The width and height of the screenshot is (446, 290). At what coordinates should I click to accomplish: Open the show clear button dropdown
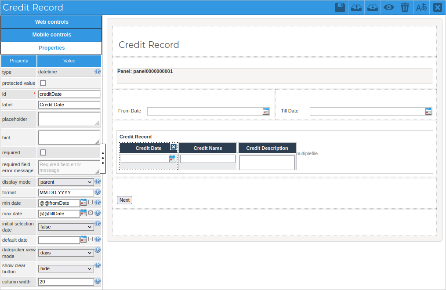[66, 268]
